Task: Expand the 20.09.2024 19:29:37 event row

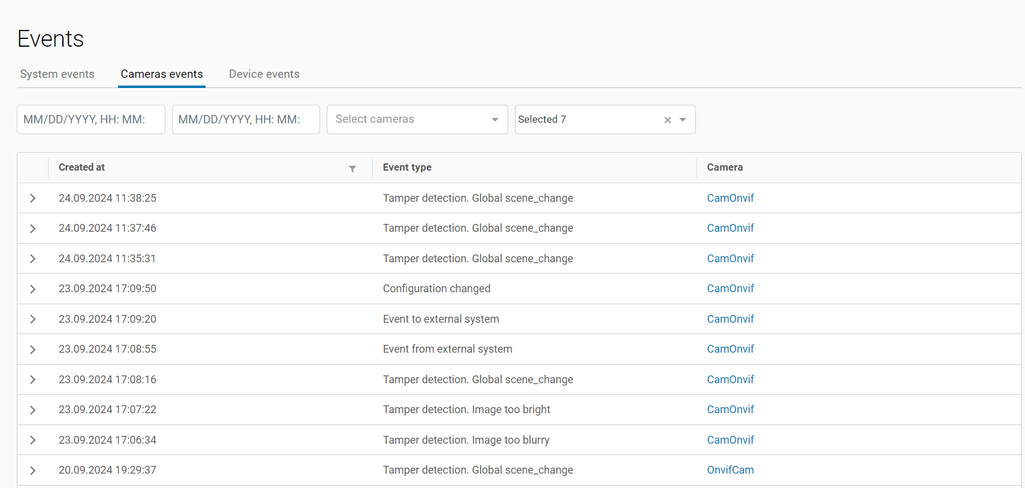Action: pyautogui.click(x=33, y=471)
